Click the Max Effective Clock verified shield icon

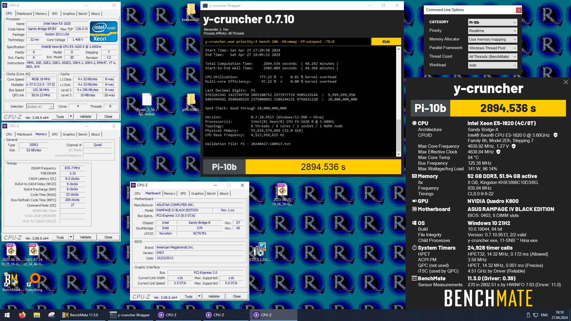coord(498,152)
